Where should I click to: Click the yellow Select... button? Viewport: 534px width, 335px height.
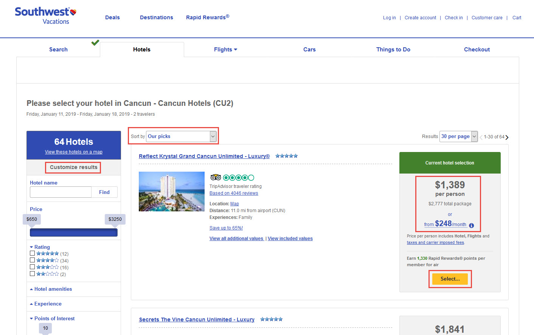click(x=450, y=279)
